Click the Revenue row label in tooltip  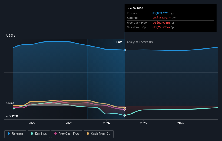point(132,13)
